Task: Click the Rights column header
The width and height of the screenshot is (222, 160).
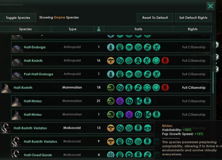Action: (192, 29)
